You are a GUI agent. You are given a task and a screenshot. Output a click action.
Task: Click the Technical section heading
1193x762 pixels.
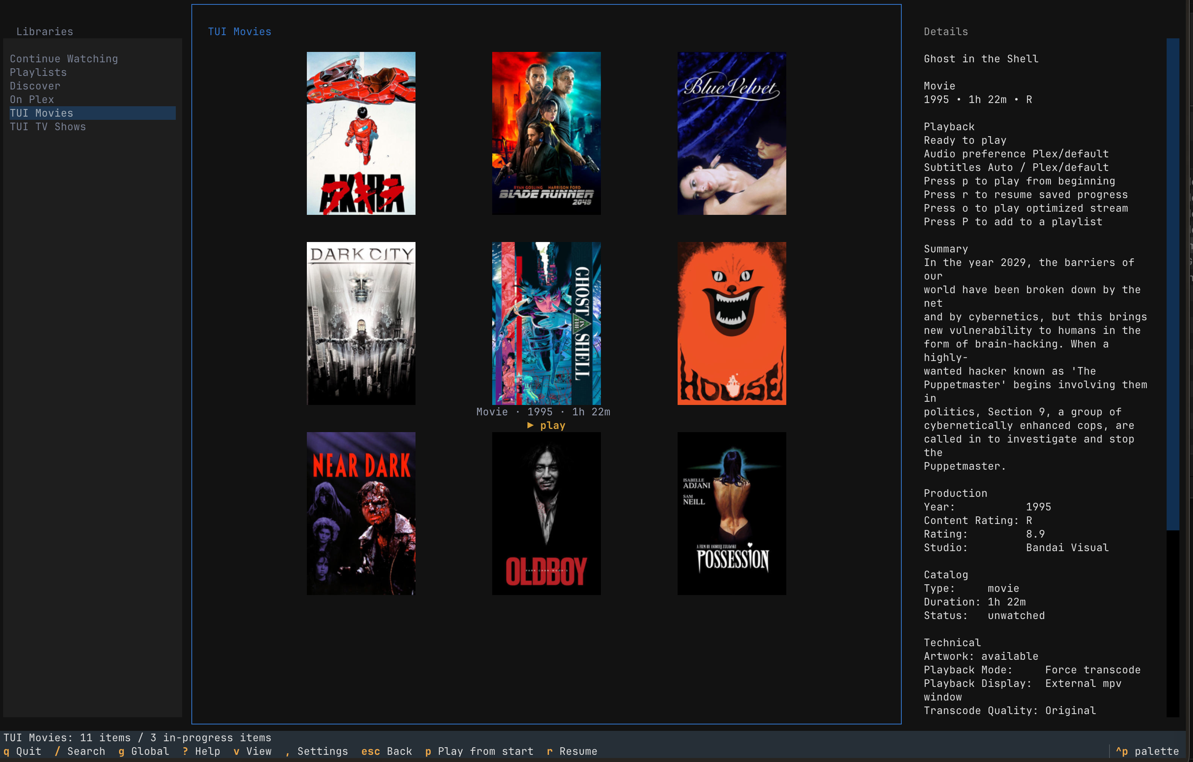click(x=952, y=643)
